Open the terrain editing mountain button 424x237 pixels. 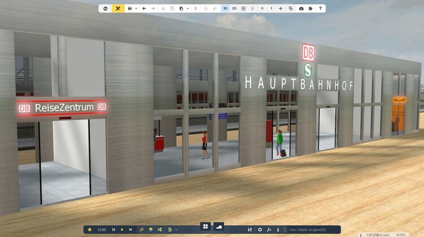click(218, 226)
